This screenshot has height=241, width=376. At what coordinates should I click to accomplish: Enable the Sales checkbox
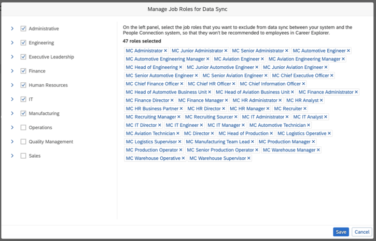coord(23,156)
